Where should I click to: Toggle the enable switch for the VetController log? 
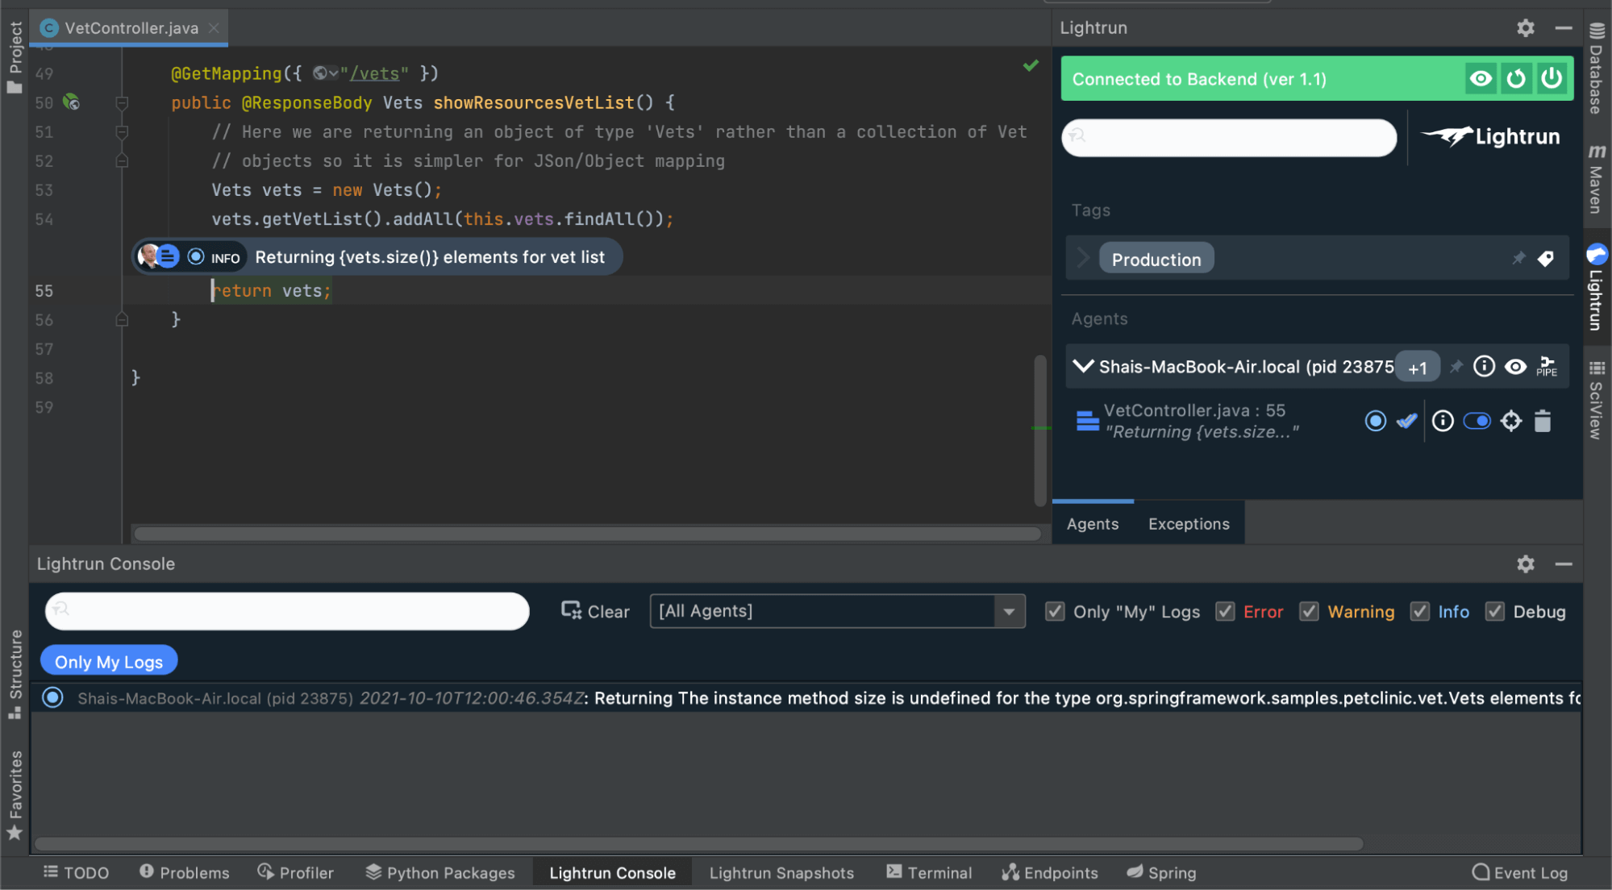click(x=1477, y=421)
